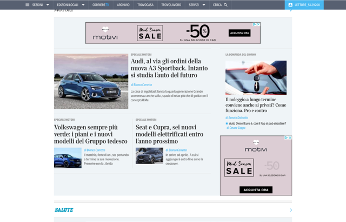This screenshot has width=346, height=222.
Task: Open AdChoices info on sidebar Motivi ad
Action: (286, 138)
